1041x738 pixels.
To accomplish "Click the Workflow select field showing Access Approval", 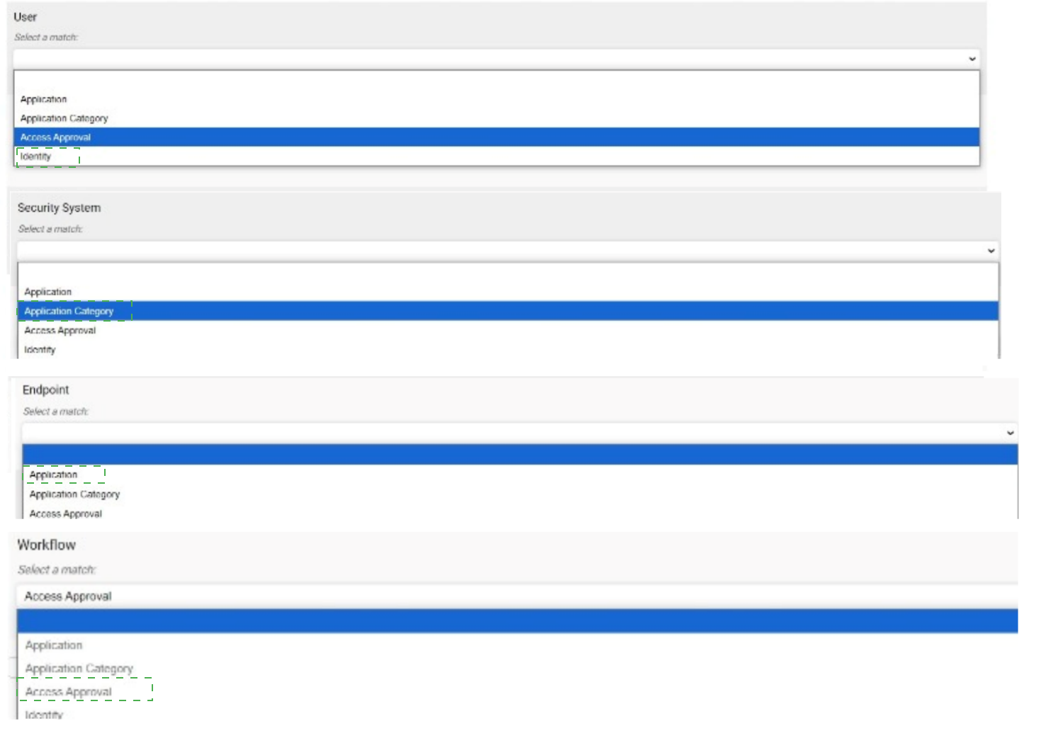I will click(x=517, y=596).
